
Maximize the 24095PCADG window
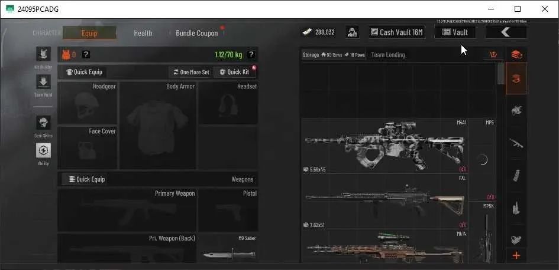point(518,9)
